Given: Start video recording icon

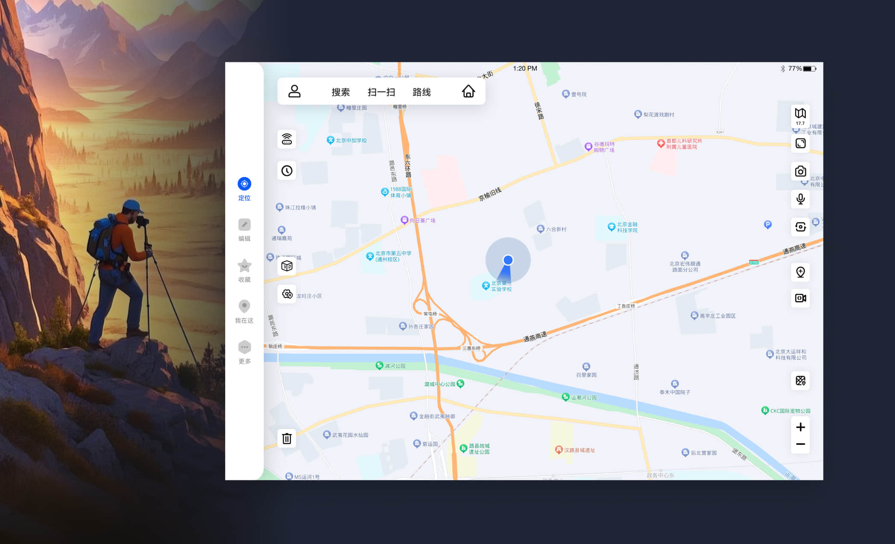Looking at the screenshot, I should (800, 298).
